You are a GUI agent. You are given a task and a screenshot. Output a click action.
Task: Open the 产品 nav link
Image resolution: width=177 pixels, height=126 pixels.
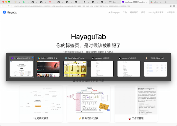coord(125,12)
